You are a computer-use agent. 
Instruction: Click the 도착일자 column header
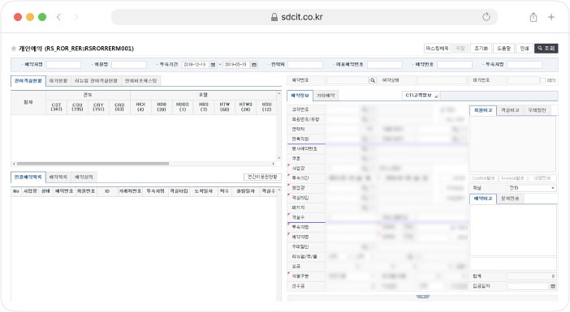click(x=203, y=191)
